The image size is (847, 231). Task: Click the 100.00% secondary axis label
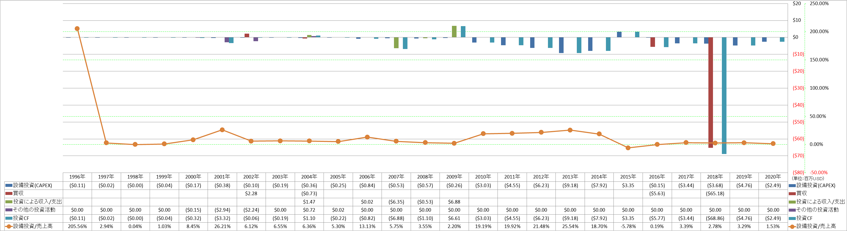pos(819,88)
